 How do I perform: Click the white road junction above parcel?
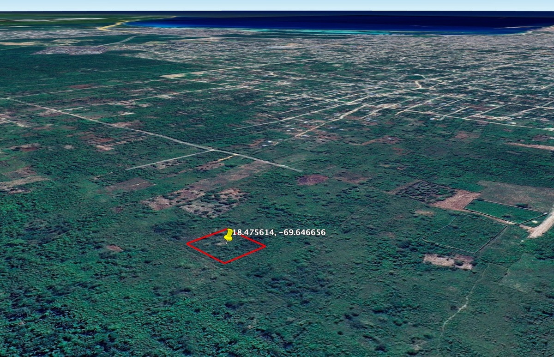coord(213,150)
